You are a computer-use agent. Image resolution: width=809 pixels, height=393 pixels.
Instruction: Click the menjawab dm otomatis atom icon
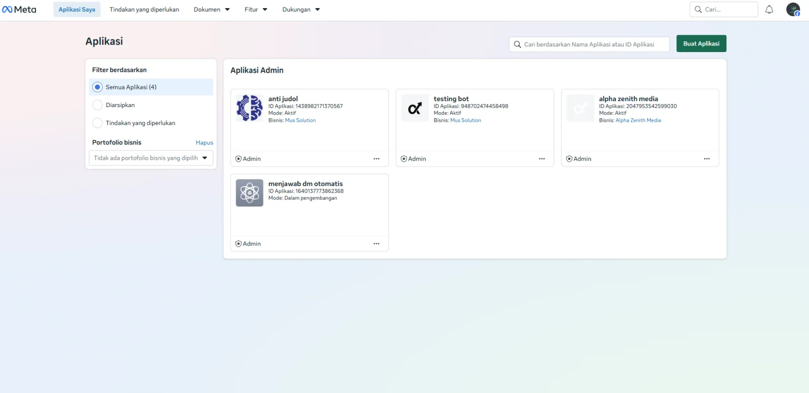tap(249, 192)
